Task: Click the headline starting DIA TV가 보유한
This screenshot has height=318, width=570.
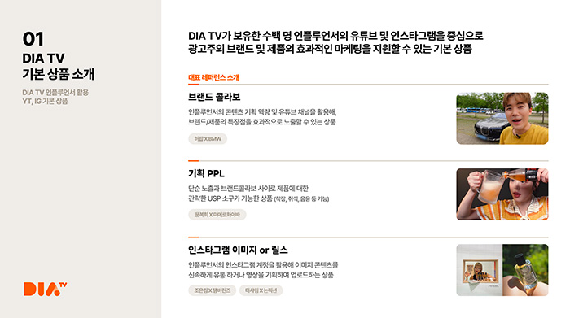Action: [335, 36]
